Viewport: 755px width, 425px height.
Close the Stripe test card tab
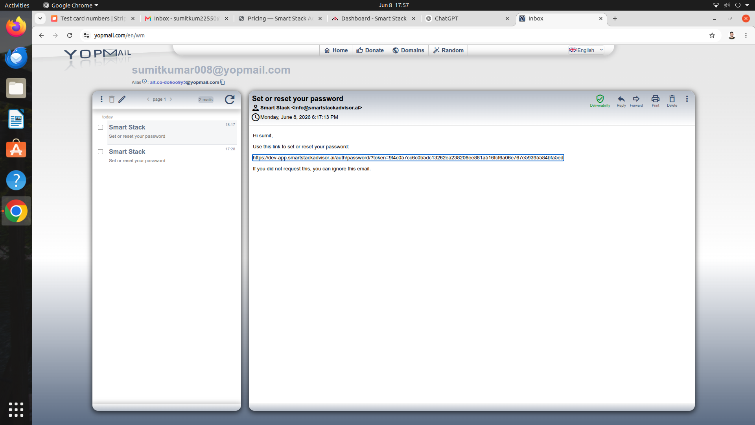point(133,18)
